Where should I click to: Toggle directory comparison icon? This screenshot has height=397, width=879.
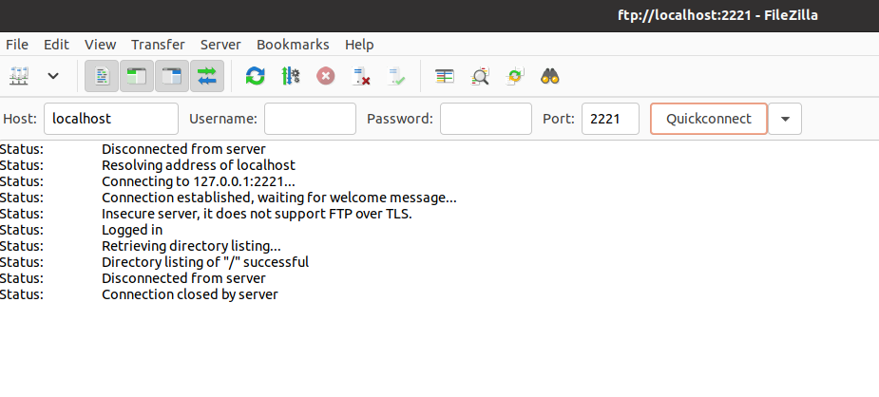480,76
